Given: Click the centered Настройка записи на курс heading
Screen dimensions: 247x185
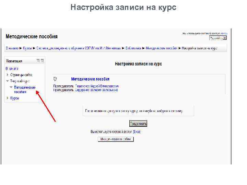Looking at the screenshot, I should point(138,64).
